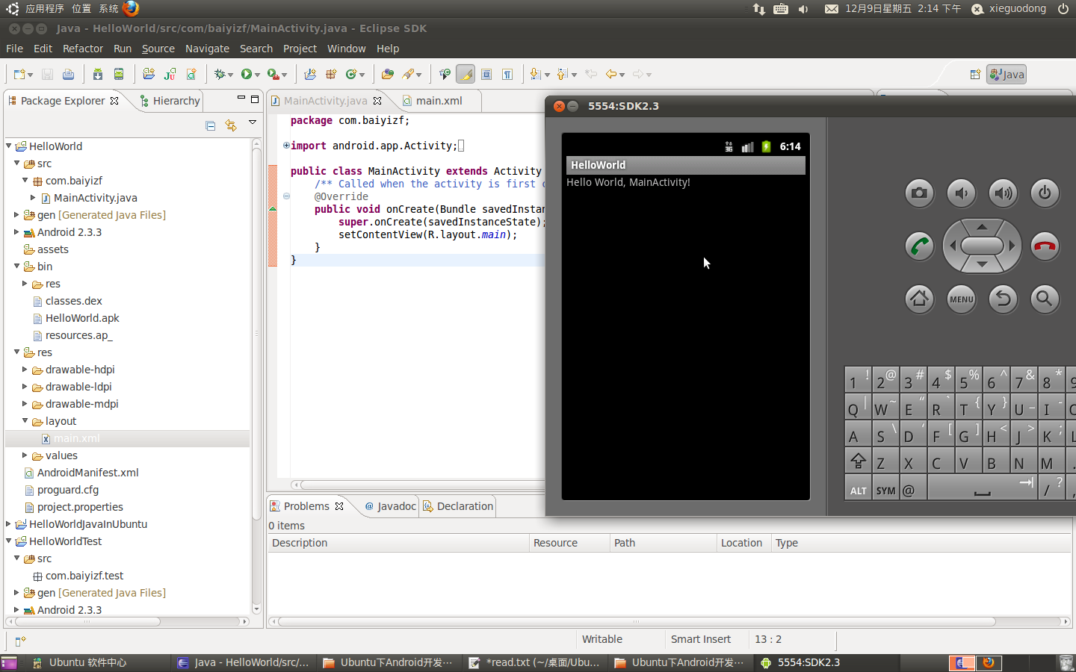The image size is (1076, 672).
Task: Click the emulator Back button
Action: click(1003, 299)
